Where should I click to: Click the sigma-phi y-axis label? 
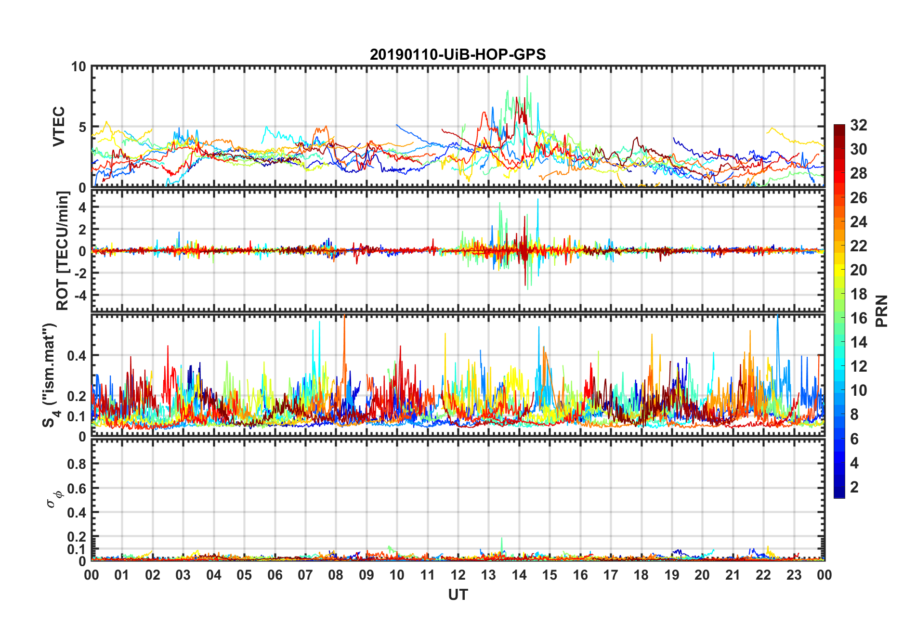click(x=53, y=499)
